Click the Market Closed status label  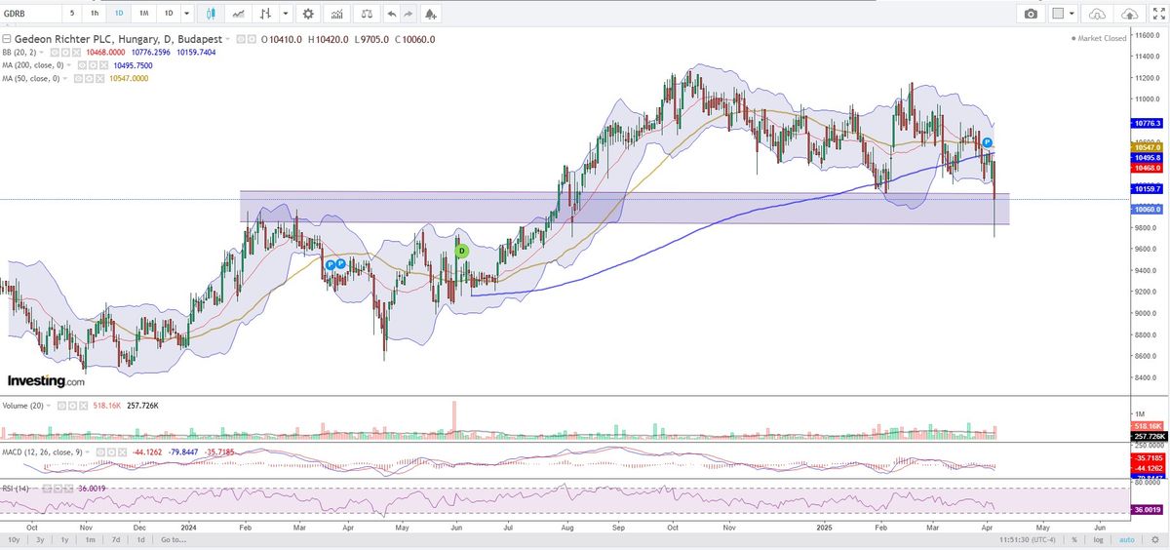click(1101, 38)
